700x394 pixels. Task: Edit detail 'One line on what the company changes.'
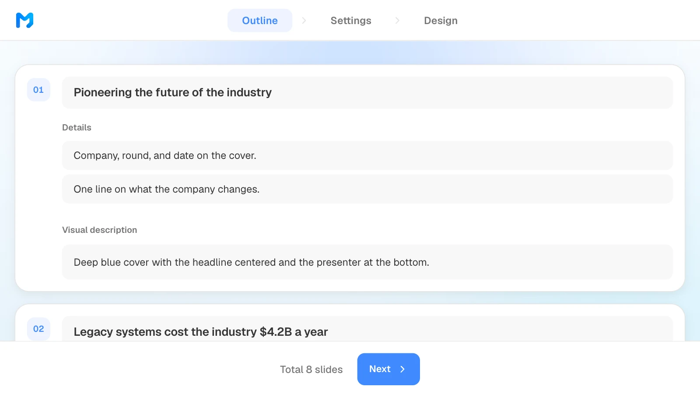click(367, 189)
